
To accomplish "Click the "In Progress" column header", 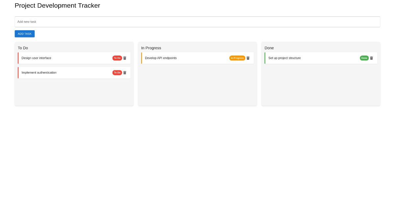I will pyautogui.click(x=151, y=48).
